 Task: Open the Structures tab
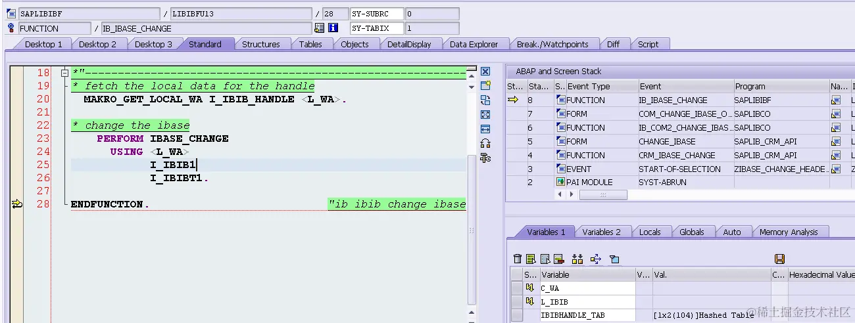[261, 44]
